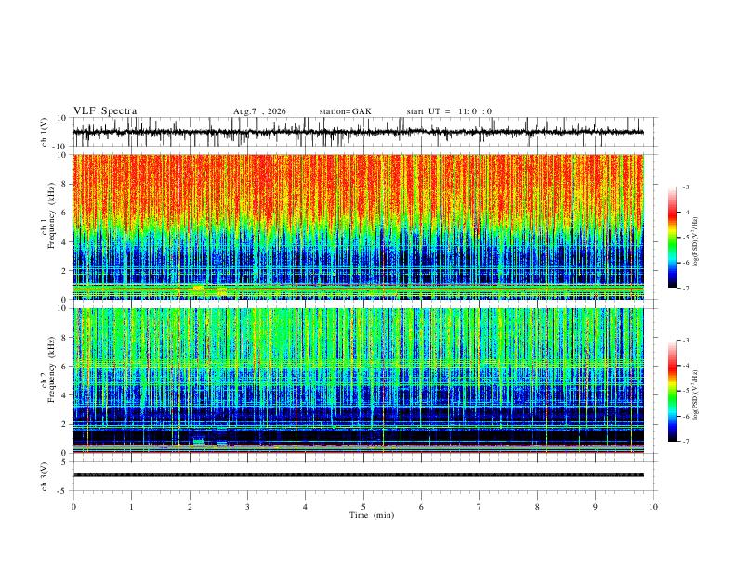Click the 5 minute tick label
This screenshot has width=736, height=568.
363,507
